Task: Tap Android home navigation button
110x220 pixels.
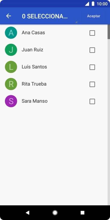Action: (x=55, y=213)
